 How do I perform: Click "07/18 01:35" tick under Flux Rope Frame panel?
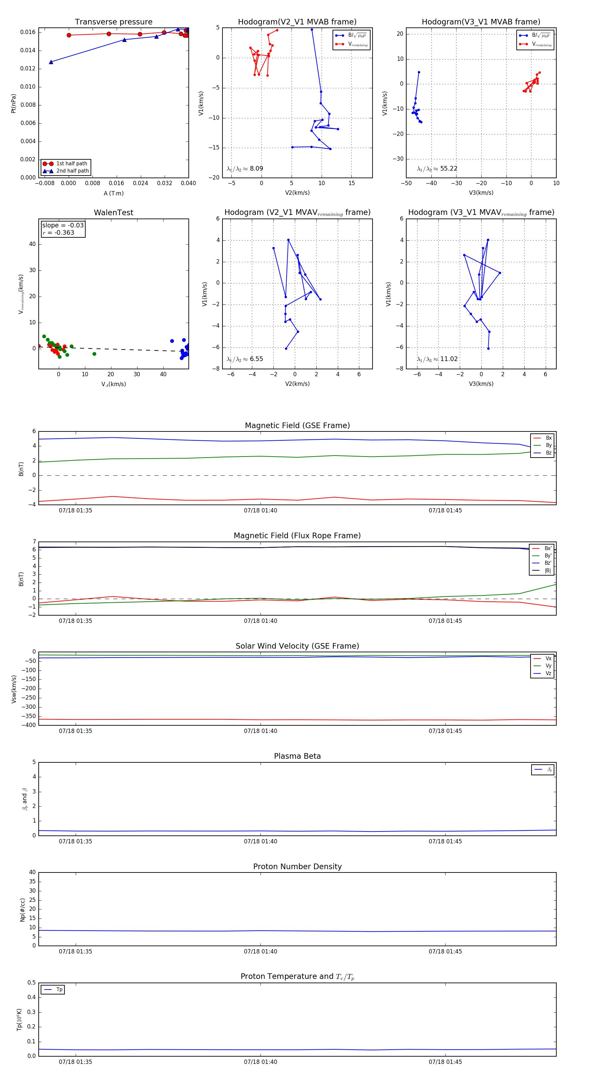[75, 621]
